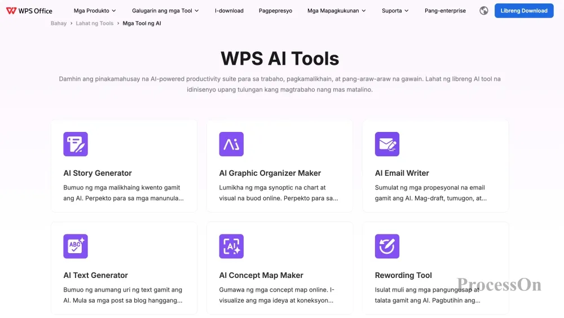
Task: Expand Galugarin ang mga Tool menu
Action: 165,11
